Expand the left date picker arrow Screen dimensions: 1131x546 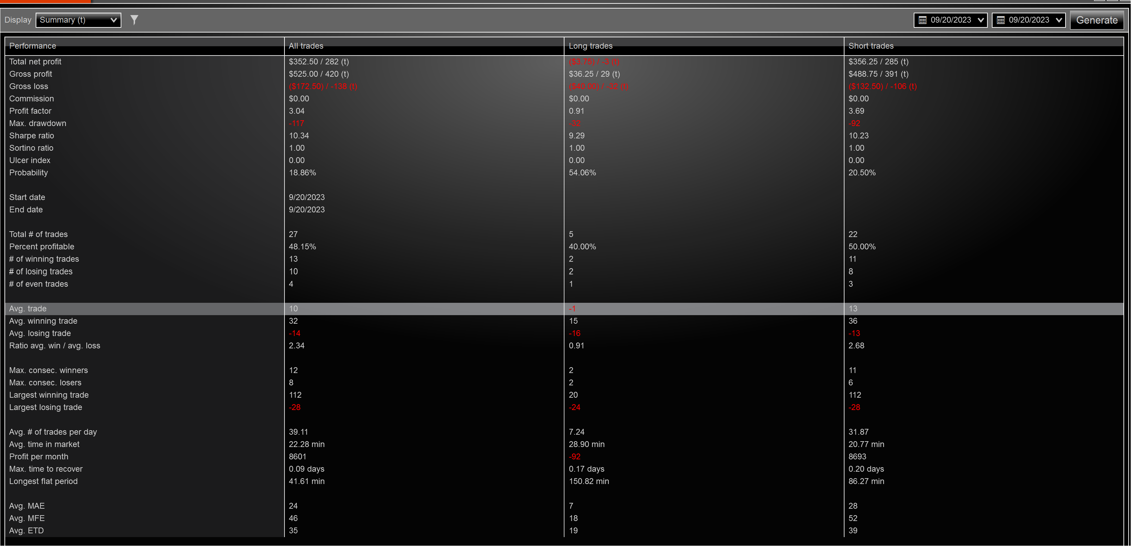point(981,20)
